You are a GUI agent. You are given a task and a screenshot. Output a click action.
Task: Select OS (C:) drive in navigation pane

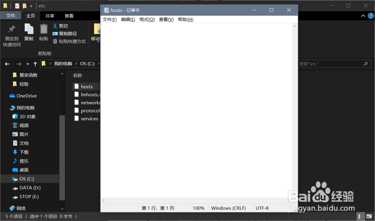click(x=30, y=179)
